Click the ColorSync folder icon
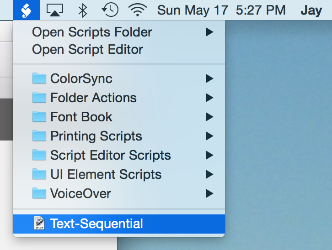 tap(39, 78)
